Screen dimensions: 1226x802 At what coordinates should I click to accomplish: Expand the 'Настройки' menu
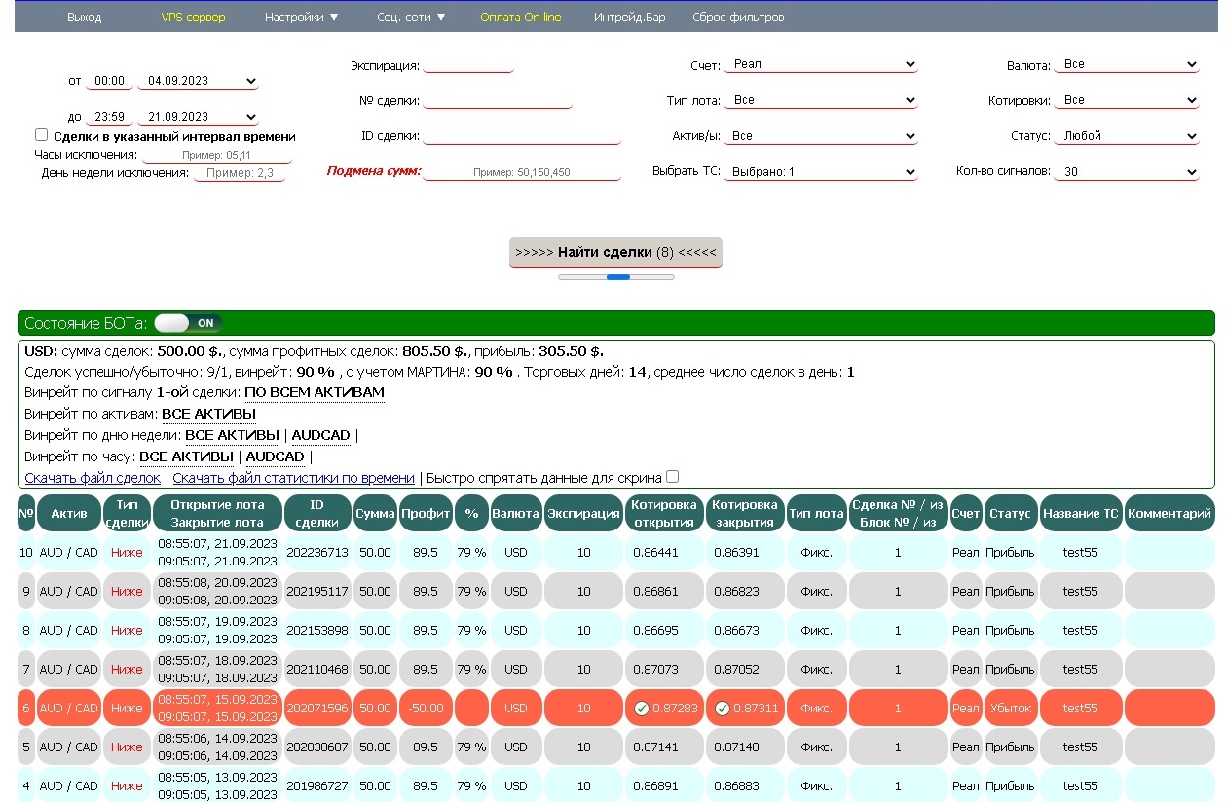(302, 18)
